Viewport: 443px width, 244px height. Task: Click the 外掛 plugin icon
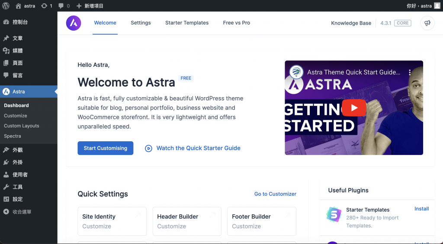pos(6,162)
